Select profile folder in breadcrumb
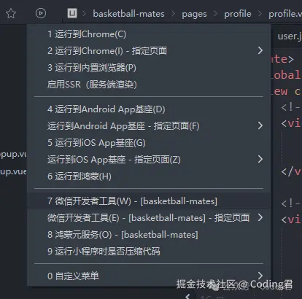The image size is (302, 299). pos(238,14)
